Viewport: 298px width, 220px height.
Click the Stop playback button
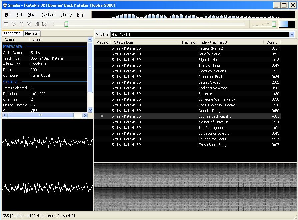click(6, 24)
